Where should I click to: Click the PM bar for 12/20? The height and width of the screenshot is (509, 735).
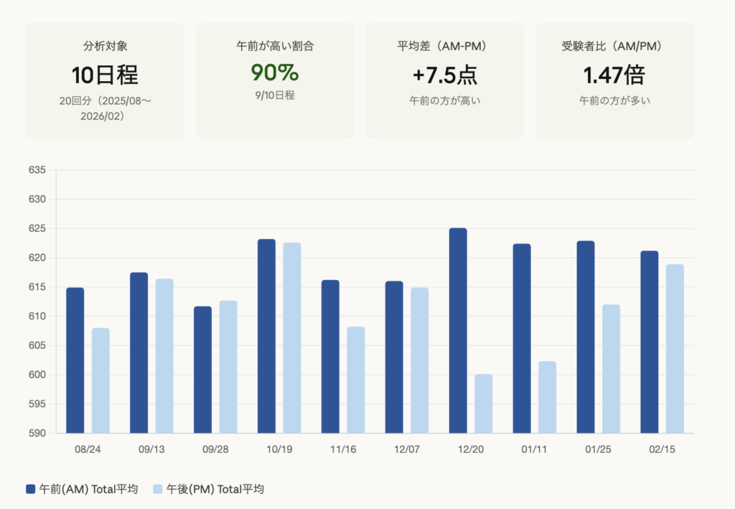click(483, 403)
